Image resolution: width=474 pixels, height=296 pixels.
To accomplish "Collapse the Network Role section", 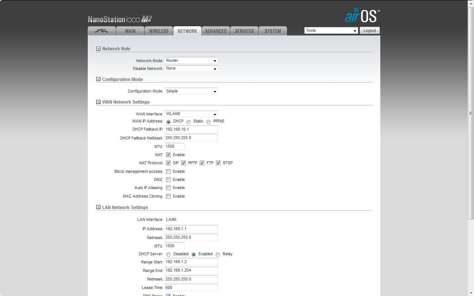I will [98, 49].
